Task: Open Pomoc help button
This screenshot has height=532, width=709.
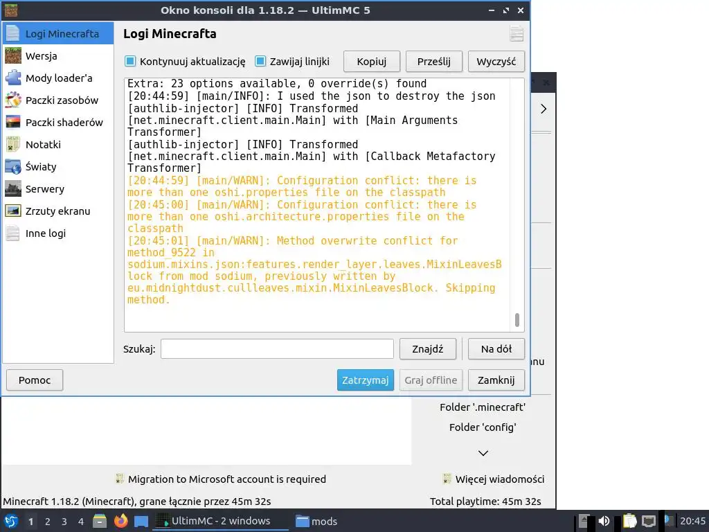Action: tap(35, 380)
